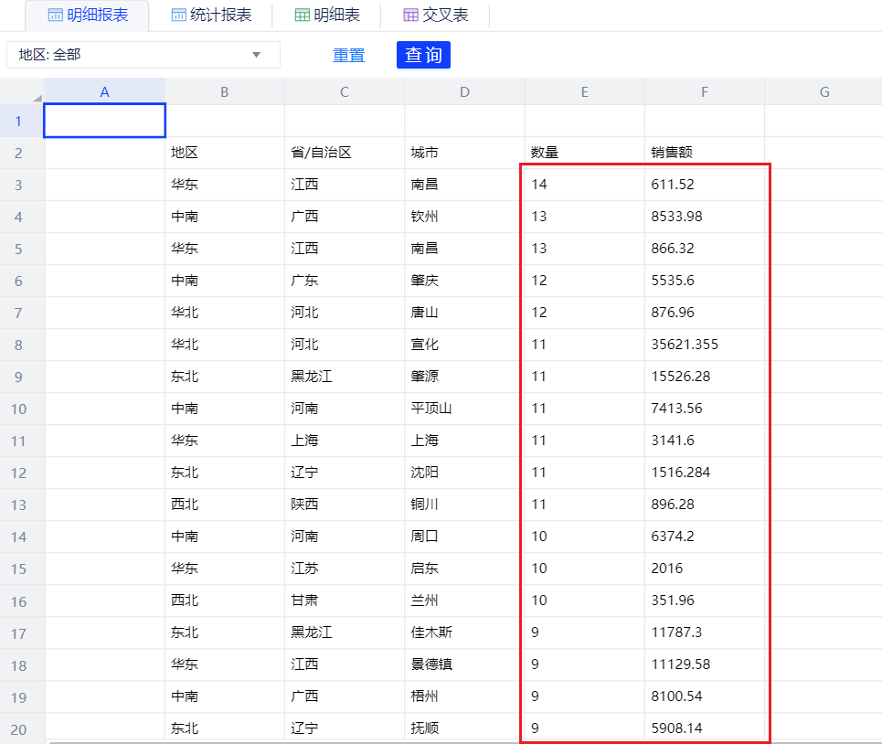Click row header 10
This screenshot has height=744, width=882.
19,409
